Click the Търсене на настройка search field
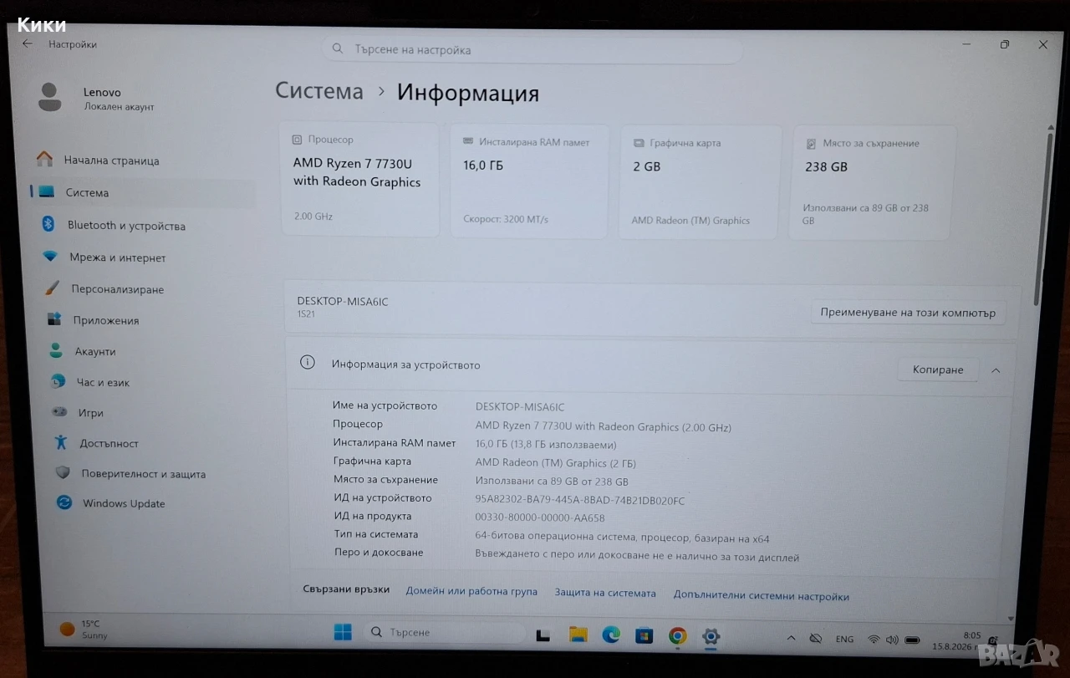This screenshot has width=1070, height=678. click(532, 49)
